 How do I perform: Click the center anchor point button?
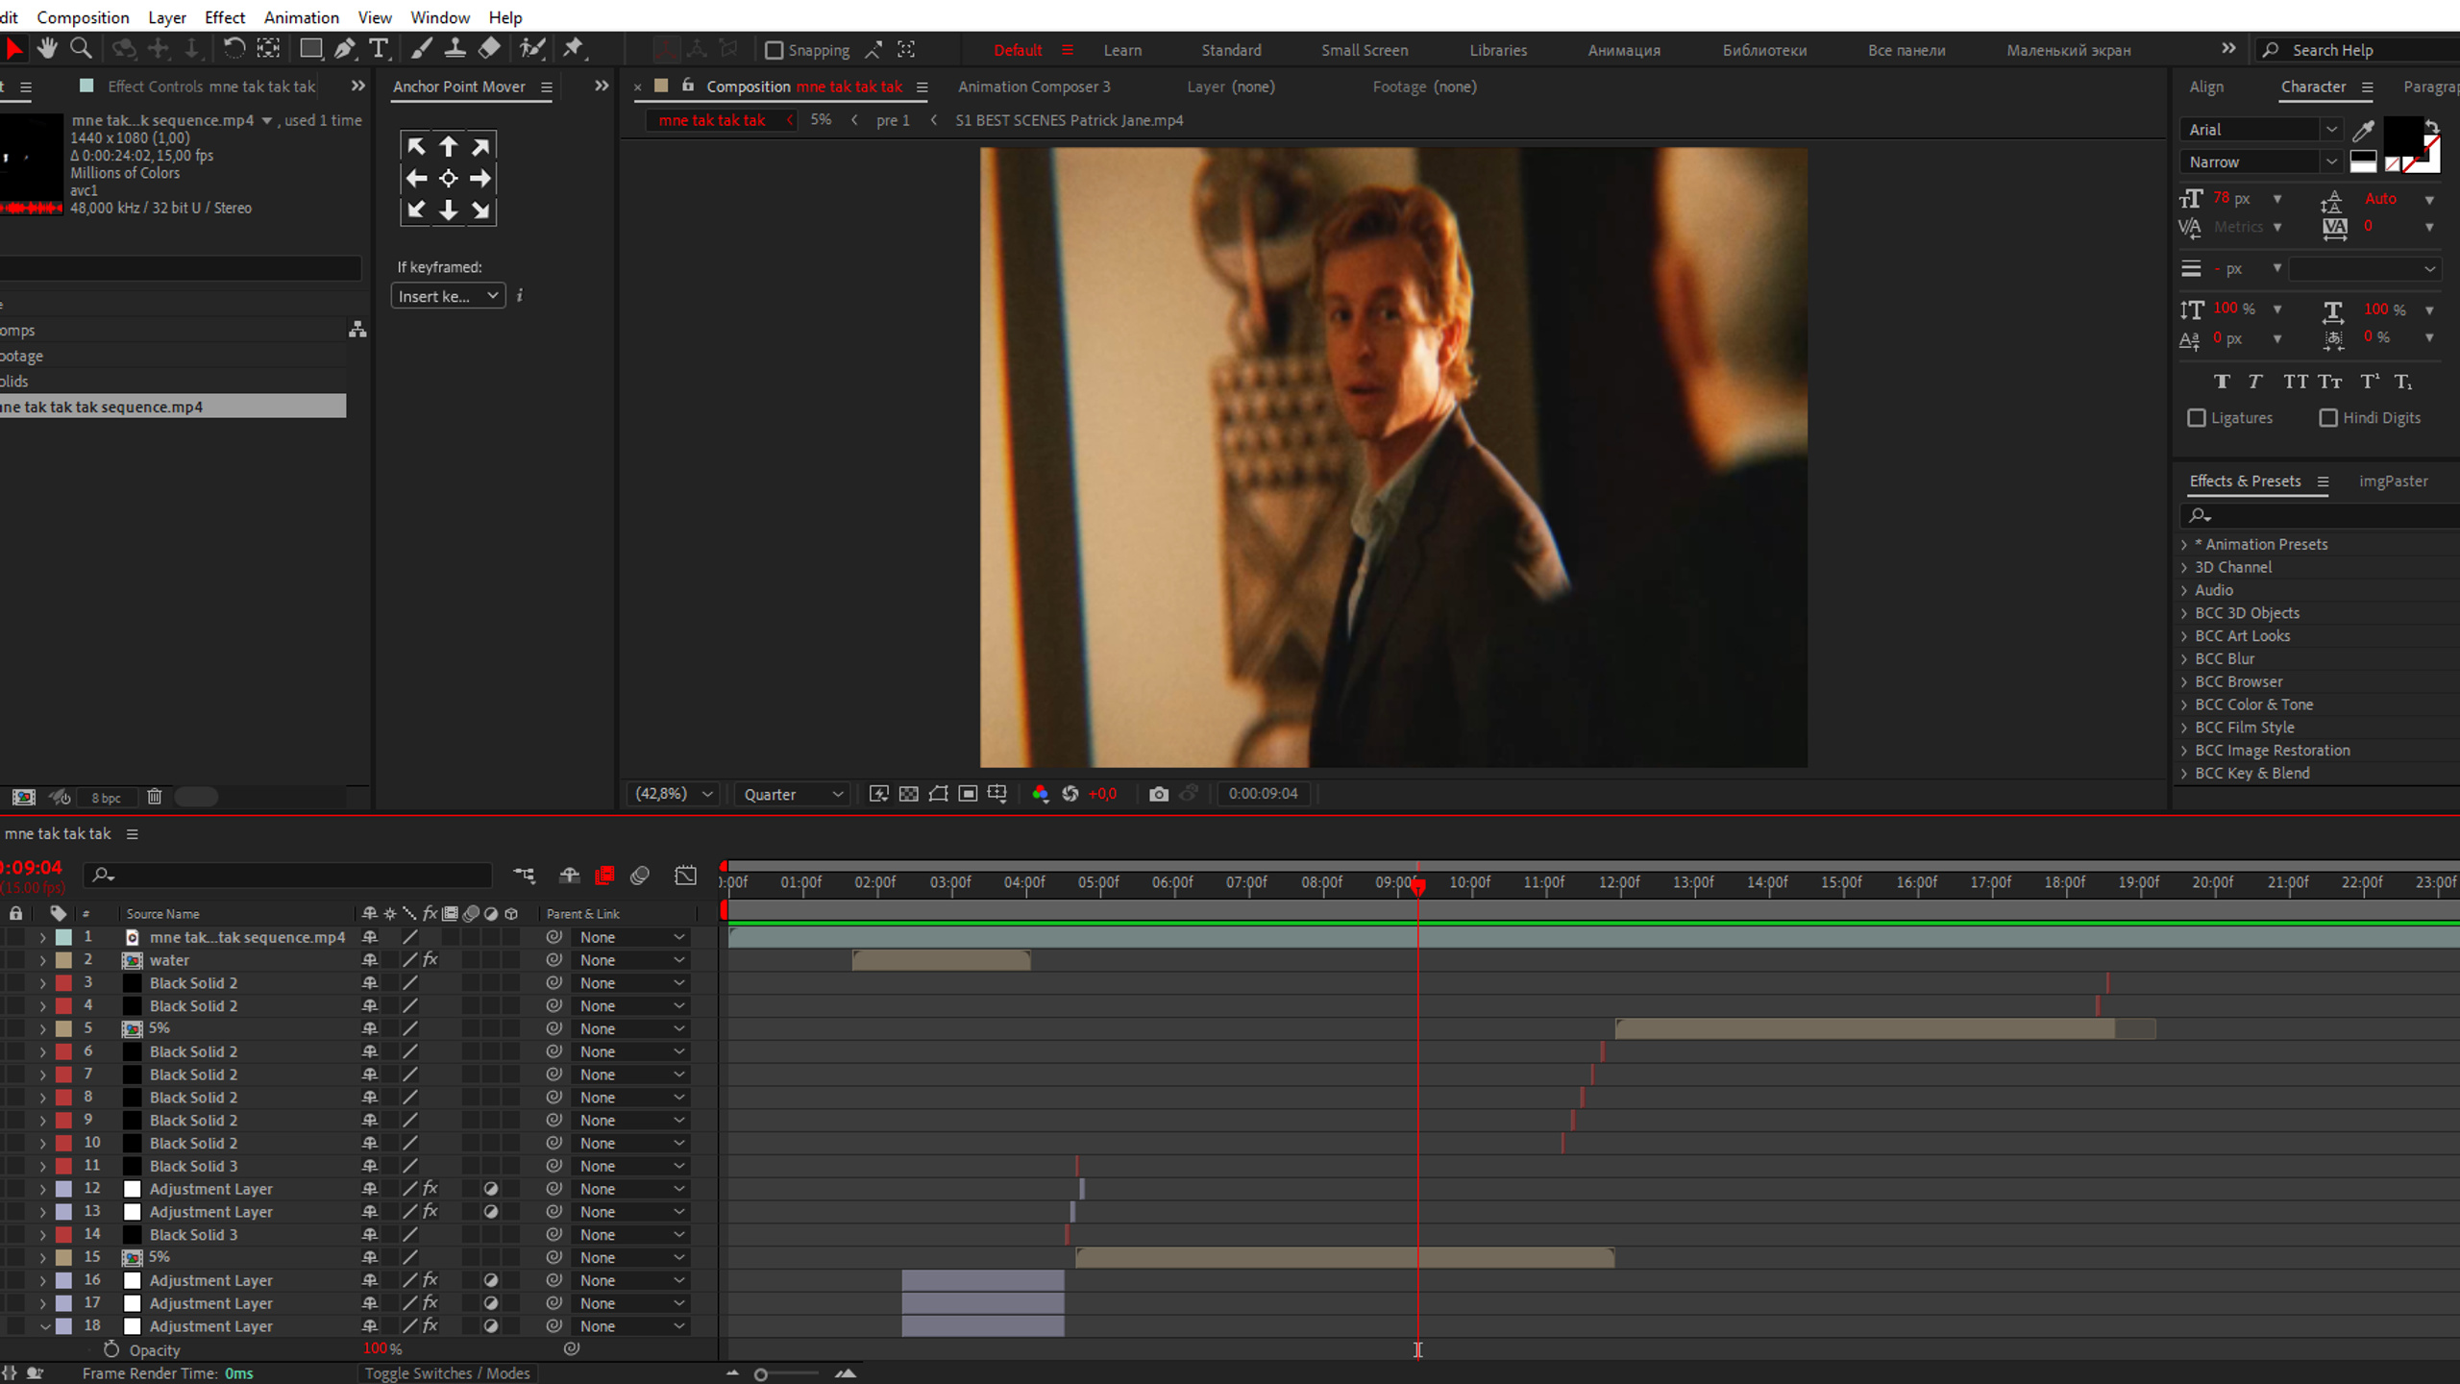pyautogui.click(x=448, y=178)
